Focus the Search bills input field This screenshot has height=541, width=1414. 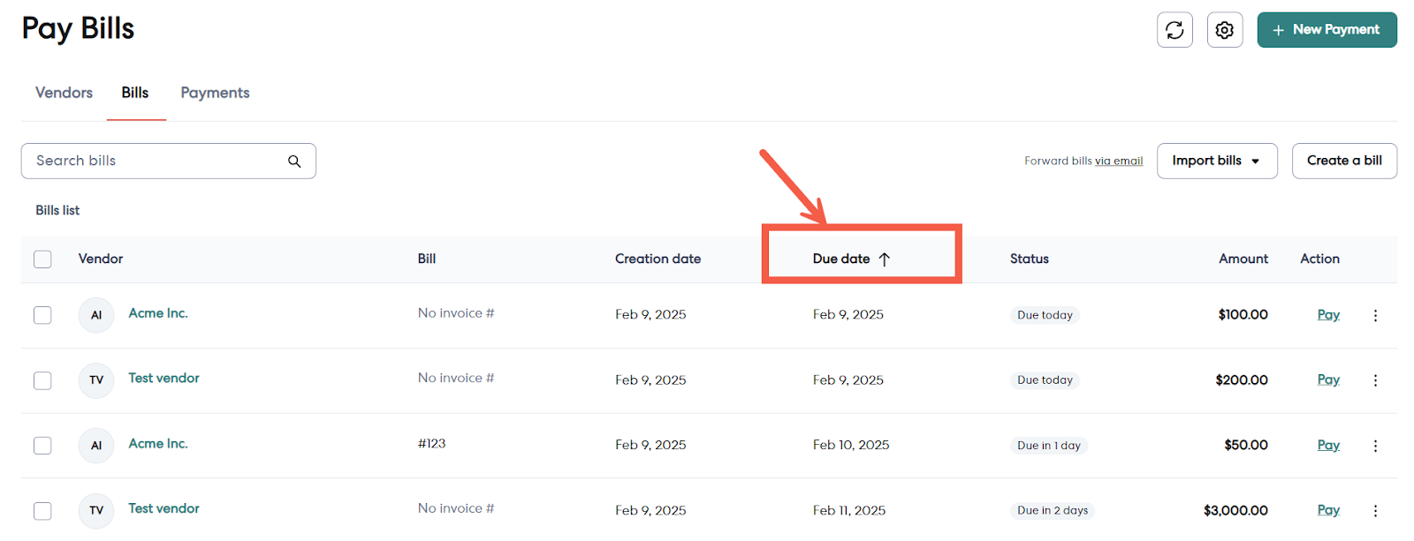click(x=155, y=161)
